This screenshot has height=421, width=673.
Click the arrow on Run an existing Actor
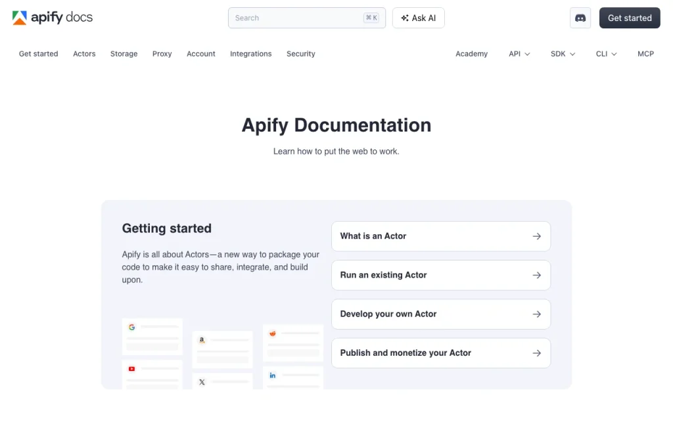click(536, 276)
